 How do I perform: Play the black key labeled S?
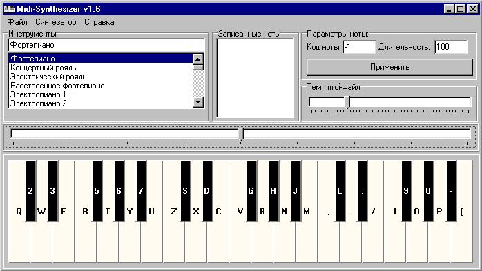point(185,190)
